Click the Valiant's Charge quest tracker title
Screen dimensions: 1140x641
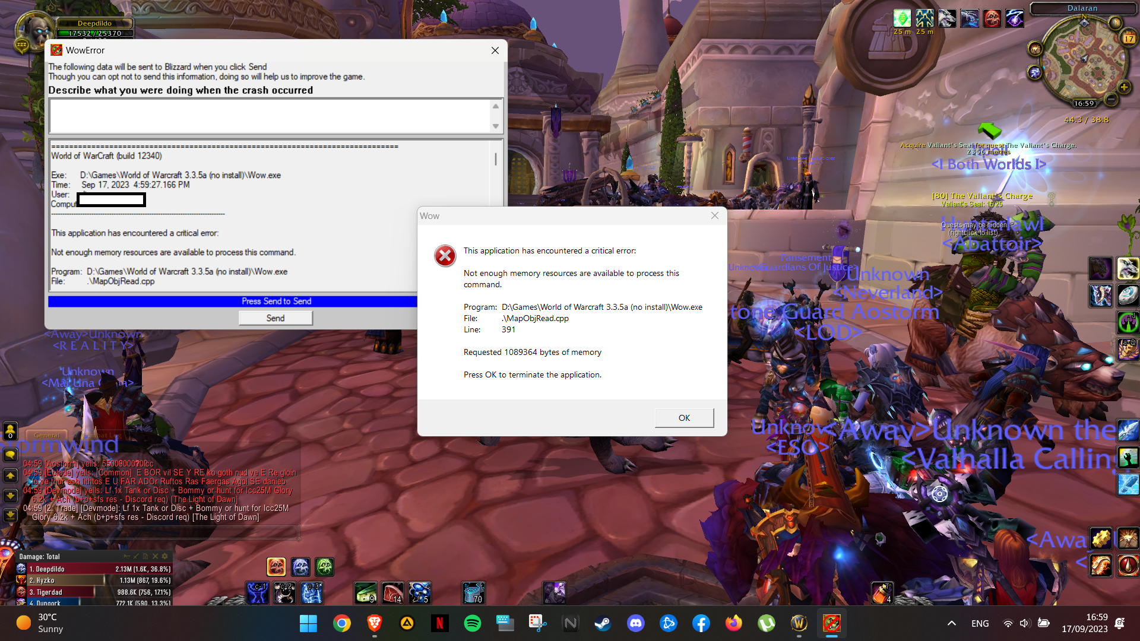tap(982, 196)
